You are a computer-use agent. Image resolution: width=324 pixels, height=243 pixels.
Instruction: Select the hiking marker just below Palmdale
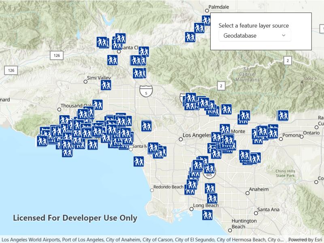pyautogui.click(x=206, y=21)
